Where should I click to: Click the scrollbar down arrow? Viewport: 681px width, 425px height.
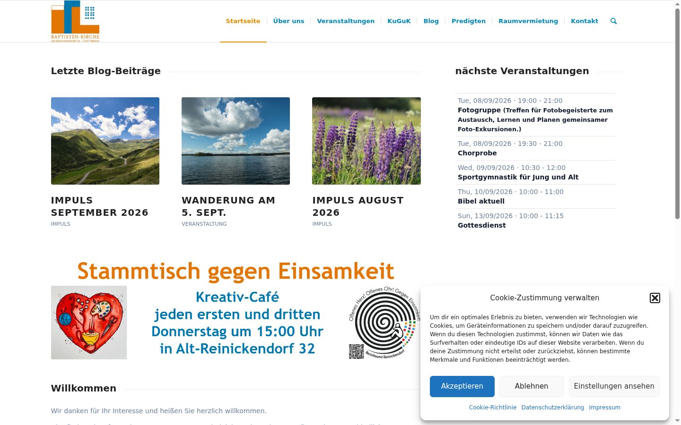[x=677, y=420]
